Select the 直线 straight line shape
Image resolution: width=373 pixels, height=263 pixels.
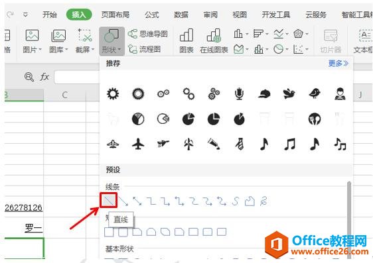click(x=108, y=201)
